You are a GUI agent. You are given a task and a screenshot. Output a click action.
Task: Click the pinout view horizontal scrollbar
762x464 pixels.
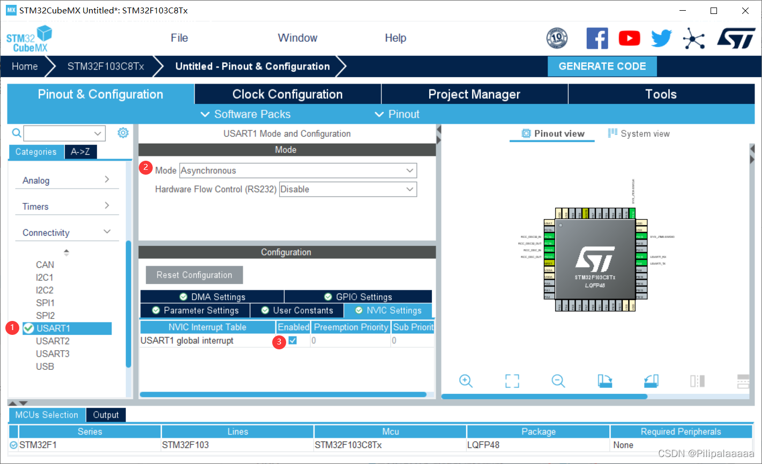544,396
